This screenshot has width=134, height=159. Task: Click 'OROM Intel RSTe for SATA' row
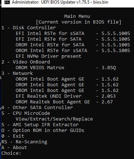coord(73,45)
